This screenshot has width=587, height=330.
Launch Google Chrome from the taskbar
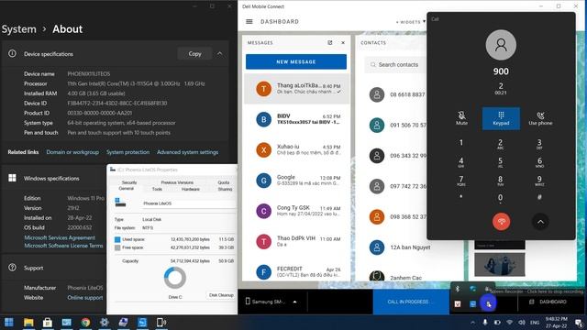(x=85, y=322)
